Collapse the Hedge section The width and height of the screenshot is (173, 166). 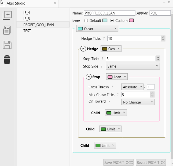click(x=83, y=49)
